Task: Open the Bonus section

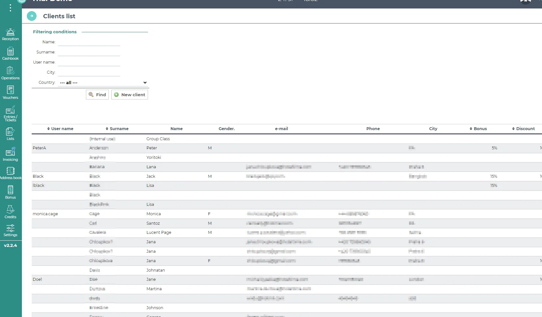Action: 10,192
